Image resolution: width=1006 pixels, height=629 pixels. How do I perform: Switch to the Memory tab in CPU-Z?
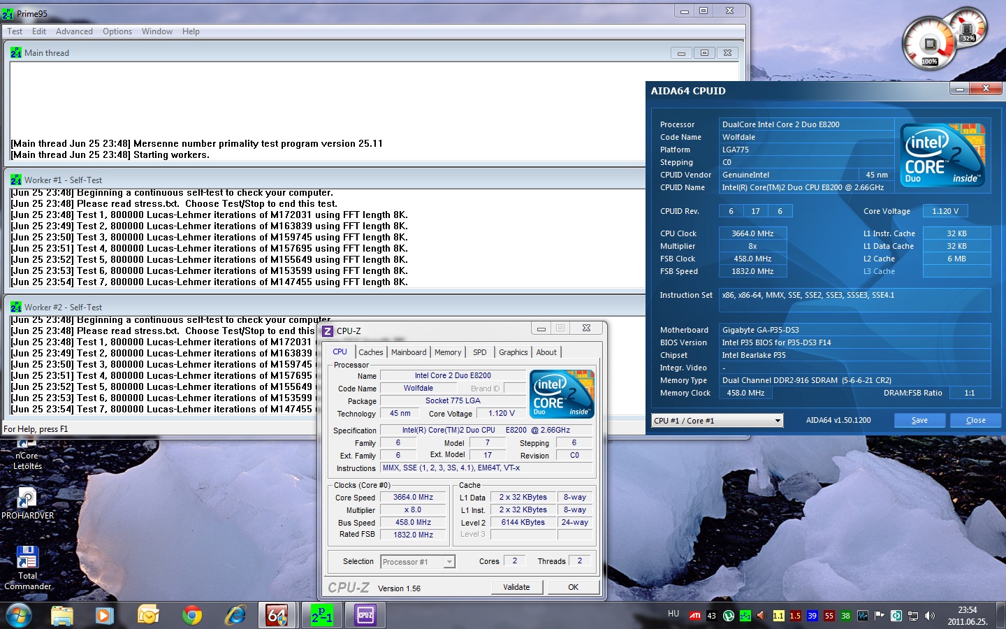point(448,352)
